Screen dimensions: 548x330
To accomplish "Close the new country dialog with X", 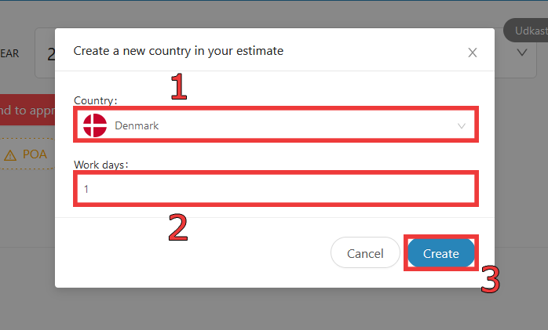I will [472, 53].
